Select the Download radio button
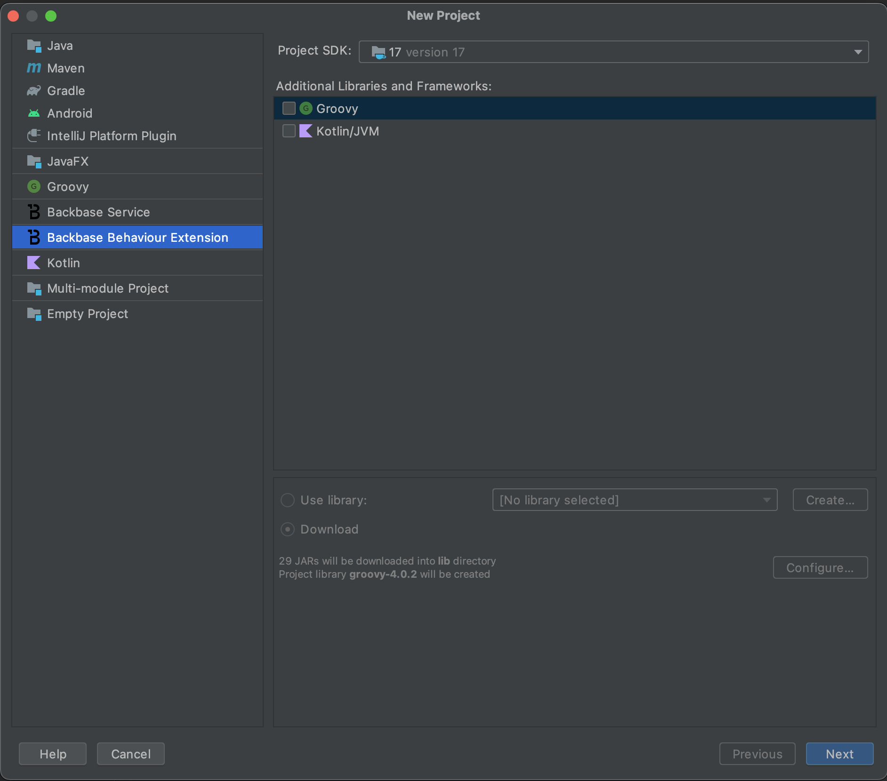The width and height of the screenshot is (887, 781). point(288,529)
